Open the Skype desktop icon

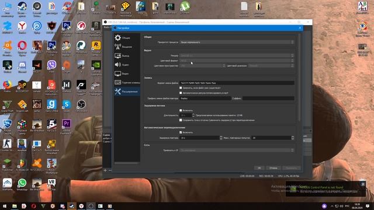click(x=66, y=106)
